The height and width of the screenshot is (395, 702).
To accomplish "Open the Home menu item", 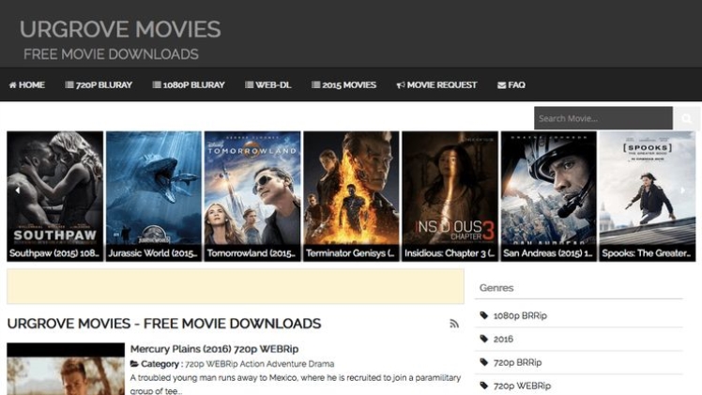I will pyautogui.click(x=27, y=85).
